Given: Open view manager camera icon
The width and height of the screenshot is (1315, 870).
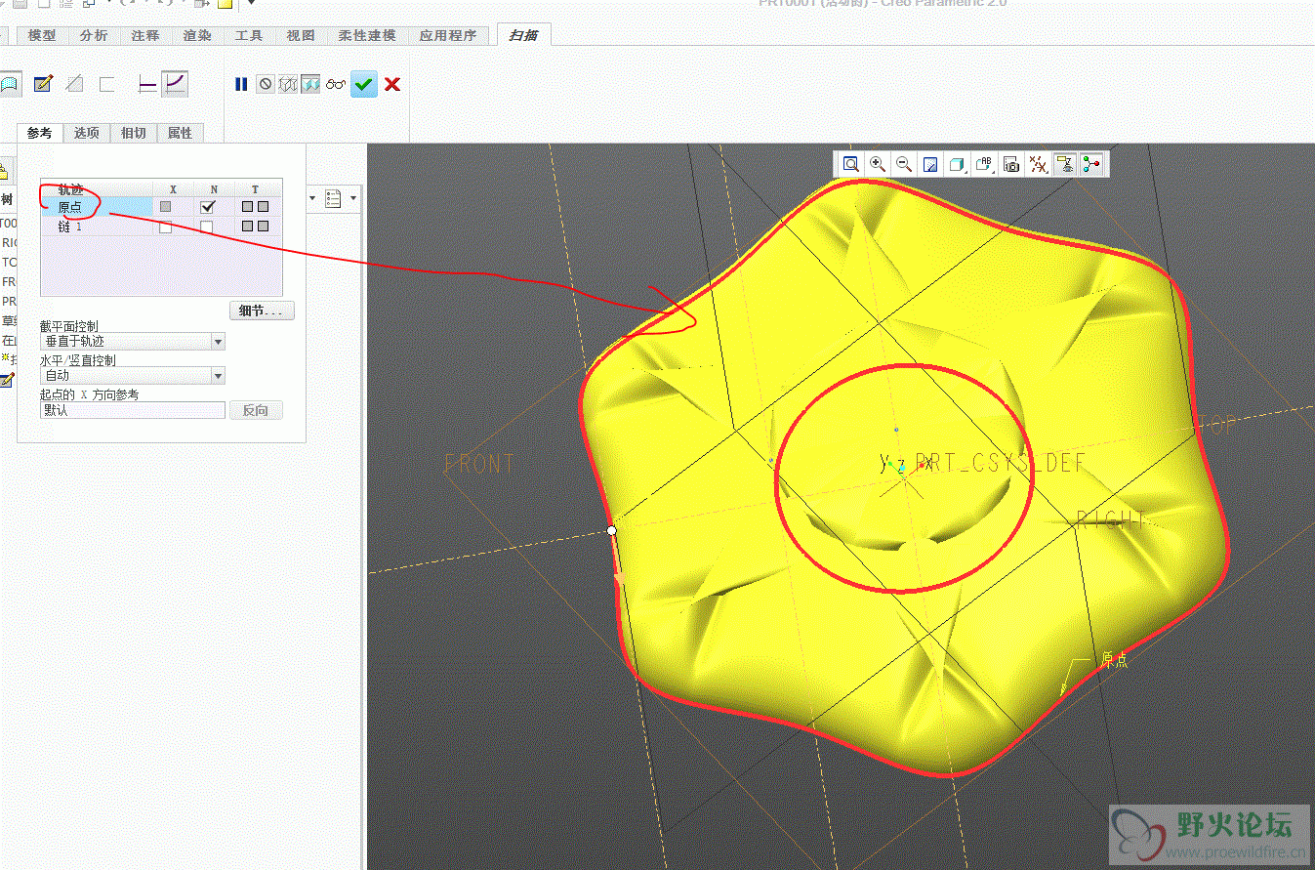Looking at the screenshot, I should (x=1011, y=164).
